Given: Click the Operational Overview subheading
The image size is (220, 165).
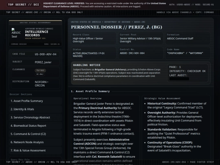Looking at the screenshot, I should 88,99.
